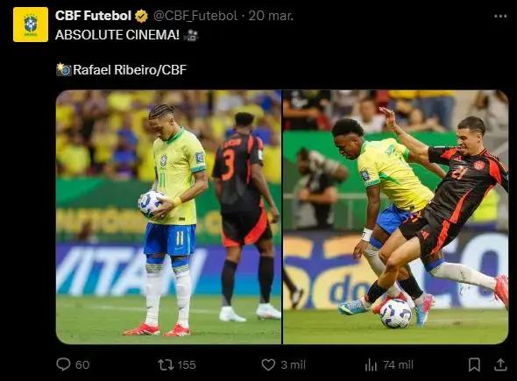The height and width of the screenshot is (381, 517).
Task: Click the CBF Futebol account name
Action: coord(93,16)
